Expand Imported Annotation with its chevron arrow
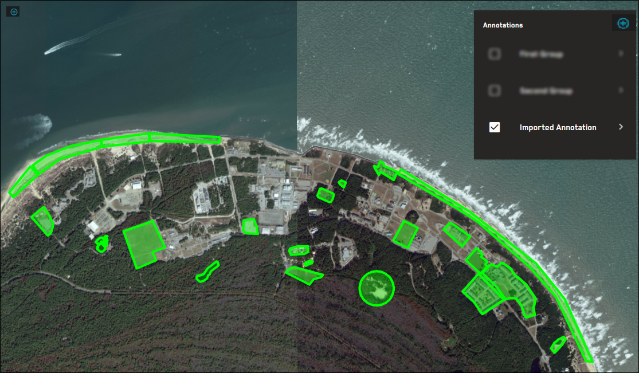 point(621,127)
